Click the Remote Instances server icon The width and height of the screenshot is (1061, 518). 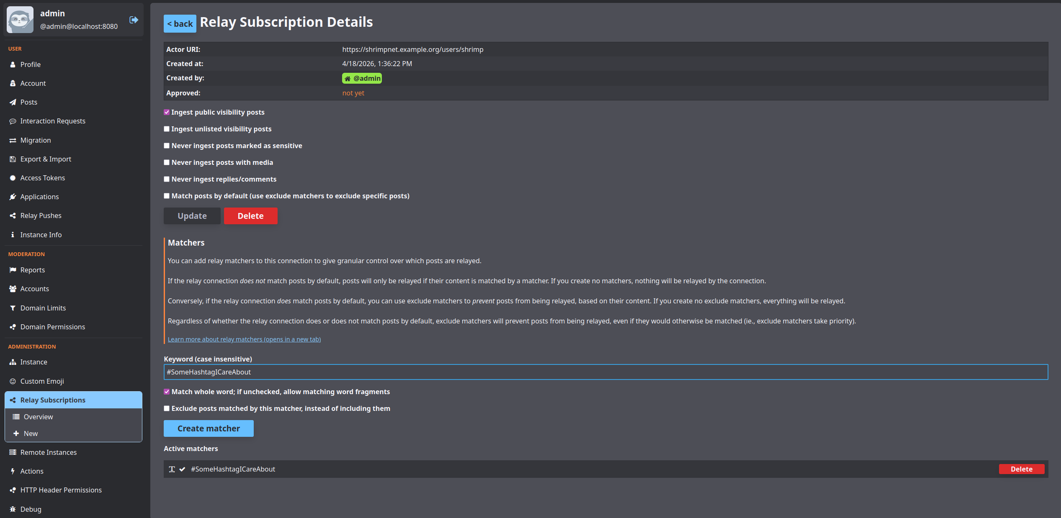pyautogui.click(x=13, y=452)
